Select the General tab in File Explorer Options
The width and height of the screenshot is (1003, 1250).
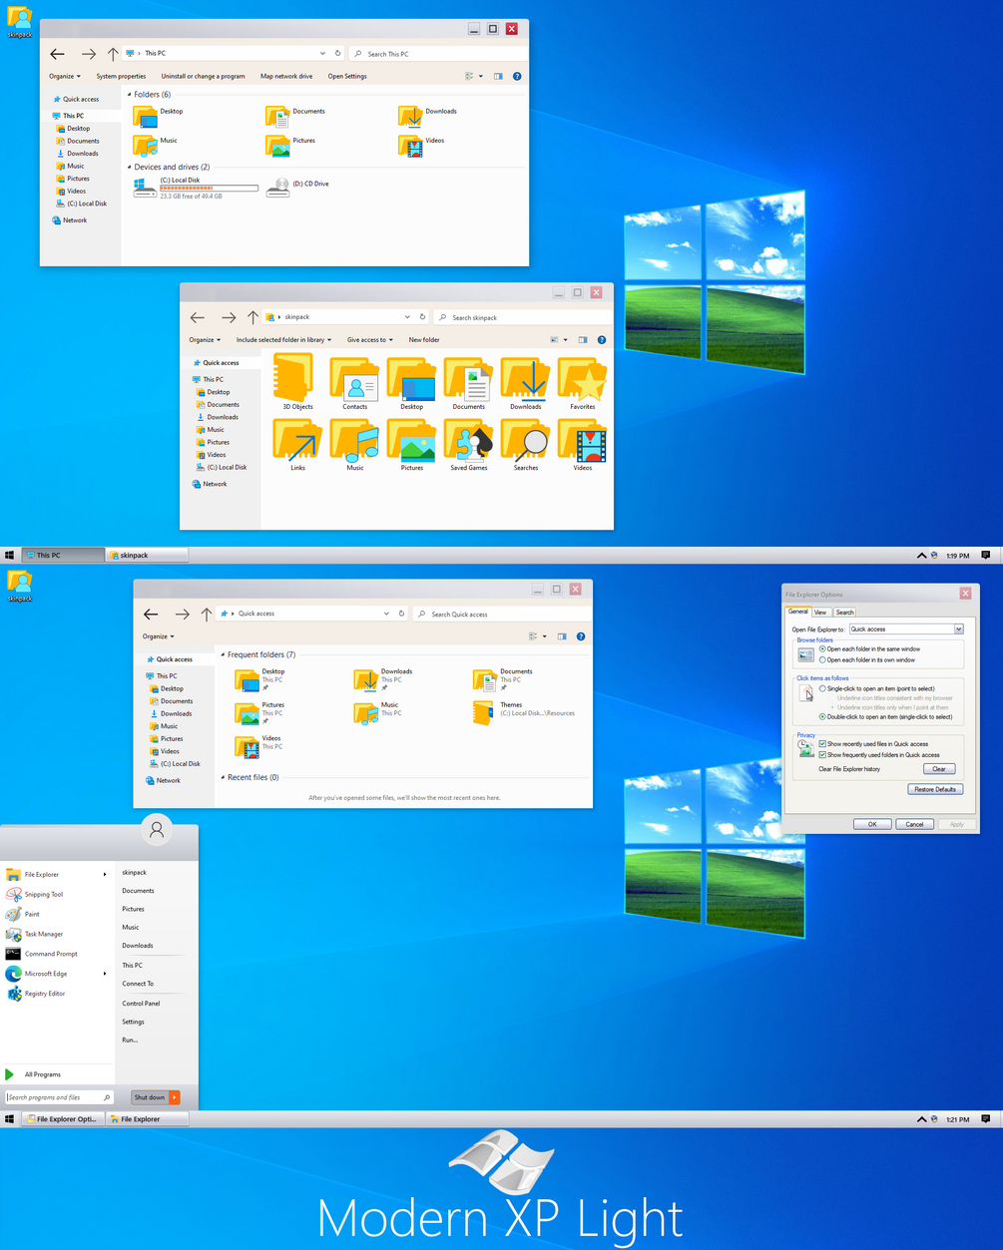coord(798,612)
